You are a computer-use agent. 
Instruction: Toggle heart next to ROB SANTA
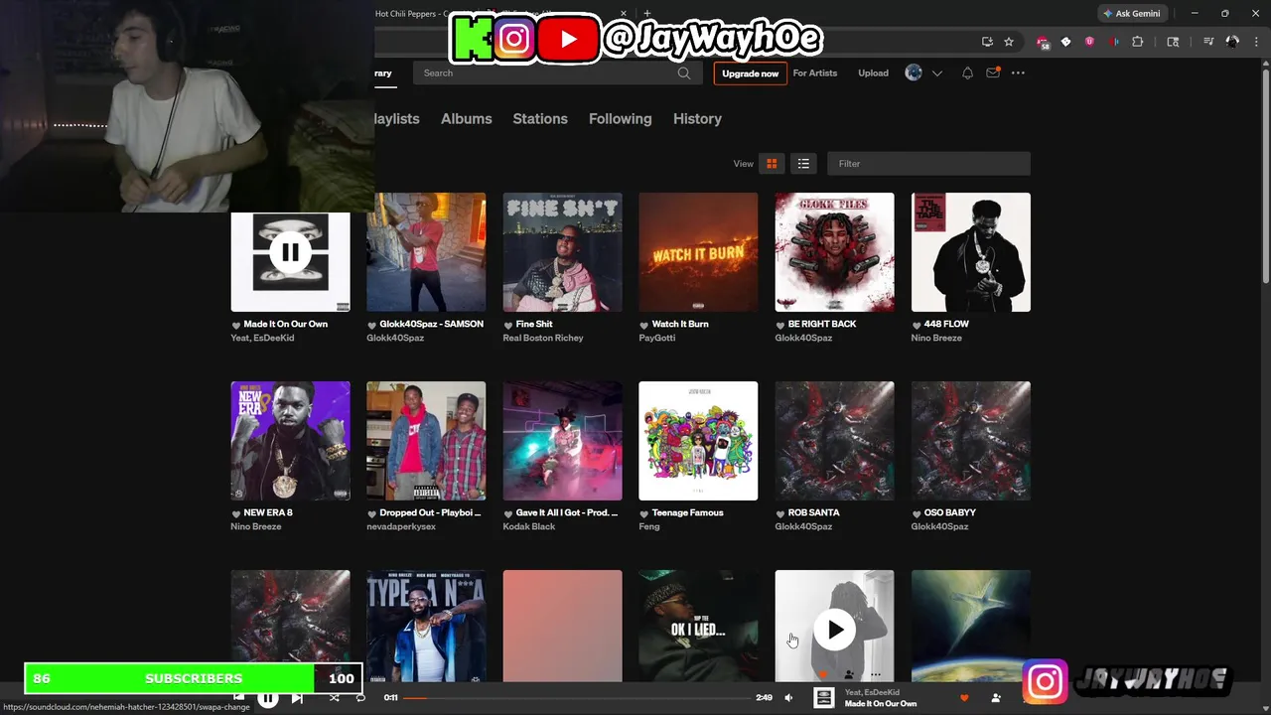tap(780, 513)
